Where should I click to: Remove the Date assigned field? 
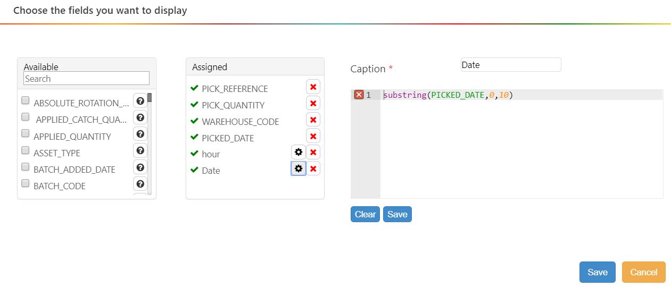click(x=313, y=169)
